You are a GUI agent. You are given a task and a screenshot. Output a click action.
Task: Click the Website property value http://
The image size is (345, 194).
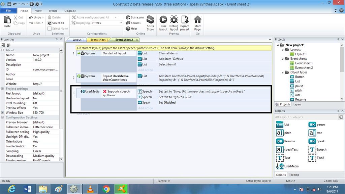point(45,84)
